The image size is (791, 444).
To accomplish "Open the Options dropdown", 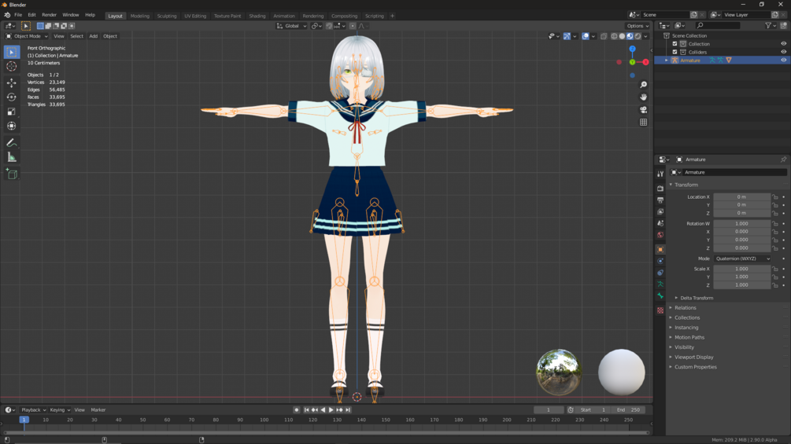I will pyautogui.click(x=638, y=26).
